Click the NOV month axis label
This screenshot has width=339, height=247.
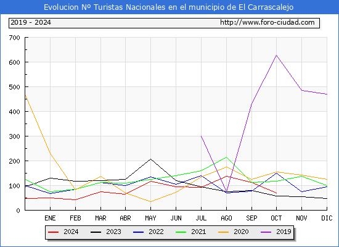[x=301, y=218]
